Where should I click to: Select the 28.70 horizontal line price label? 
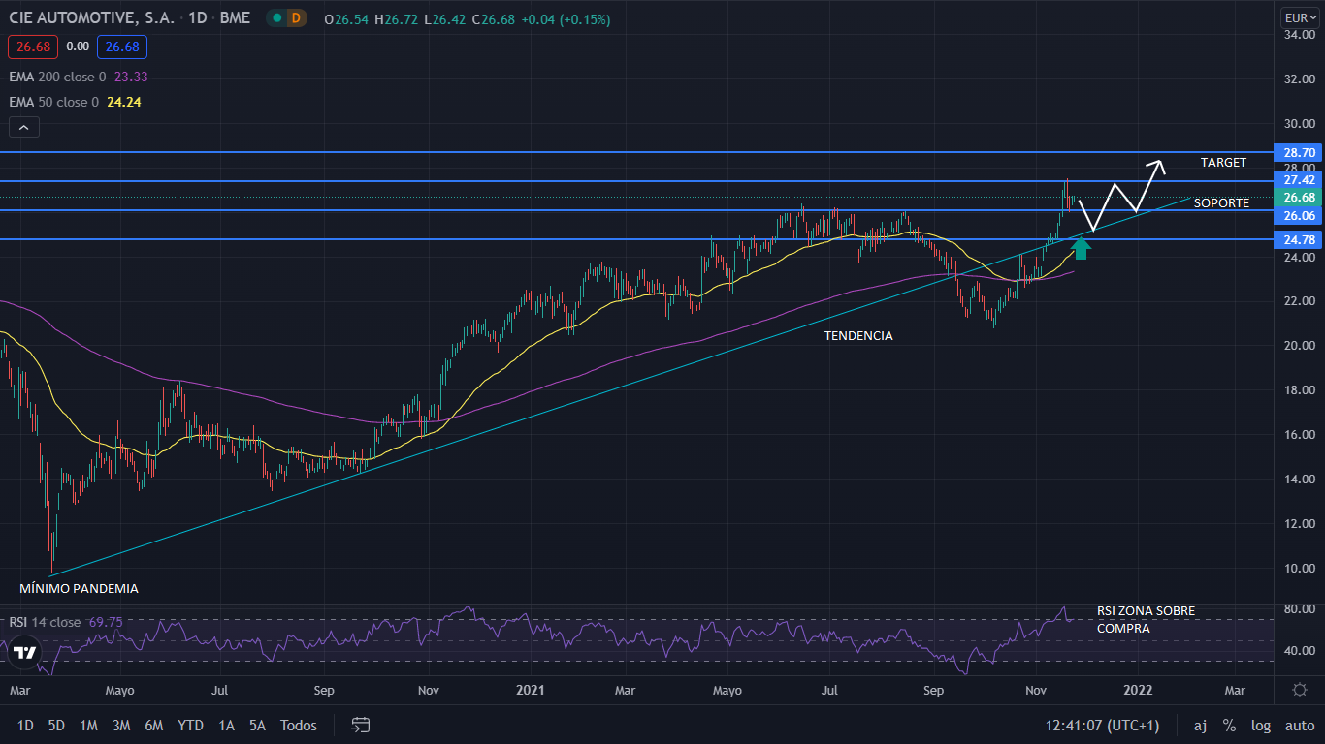(x=1299, y=153)
